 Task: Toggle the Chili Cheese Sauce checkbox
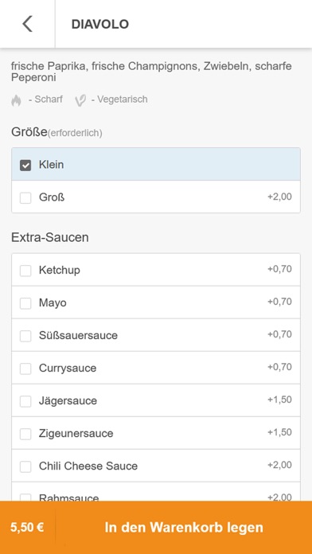(25, 466)
